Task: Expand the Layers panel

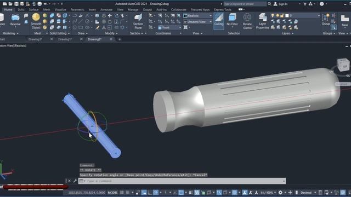Action: click(287, 33)
